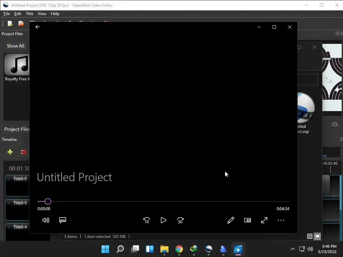Add a track with green plus

[x=10, y=152]
